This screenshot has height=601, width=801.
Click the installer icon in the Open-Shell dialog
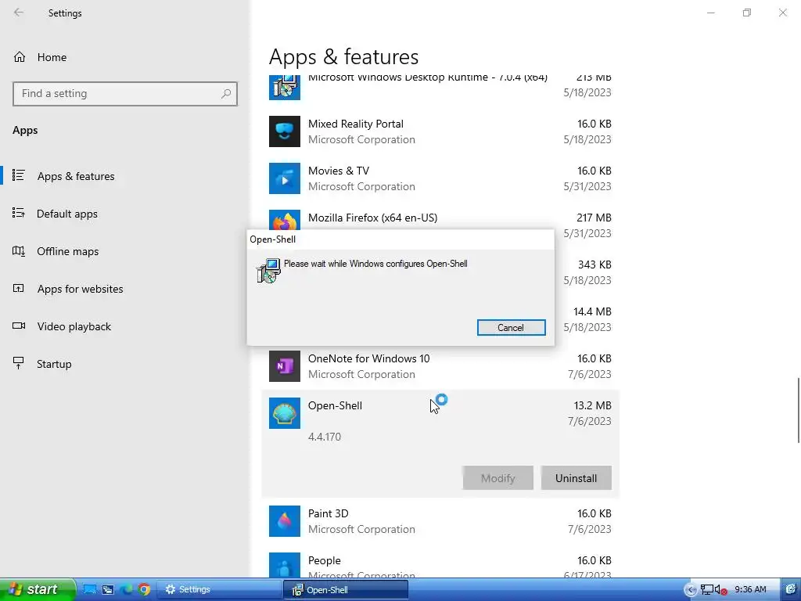(268, 270)
